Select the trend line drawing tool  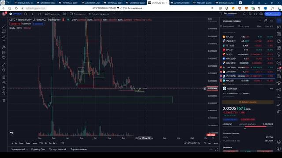pos(4,26)
